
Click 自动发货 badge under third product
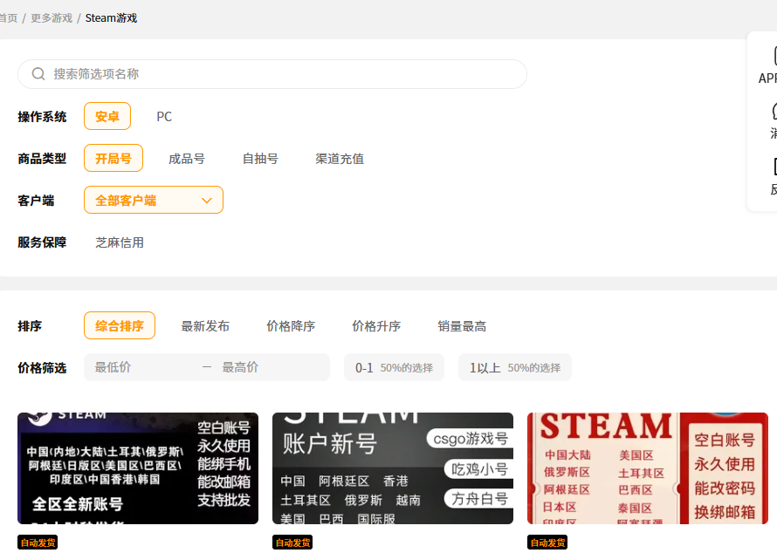547,543
